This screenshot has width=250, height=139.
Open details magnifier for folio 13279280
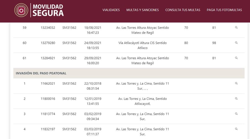click(236, 43)
